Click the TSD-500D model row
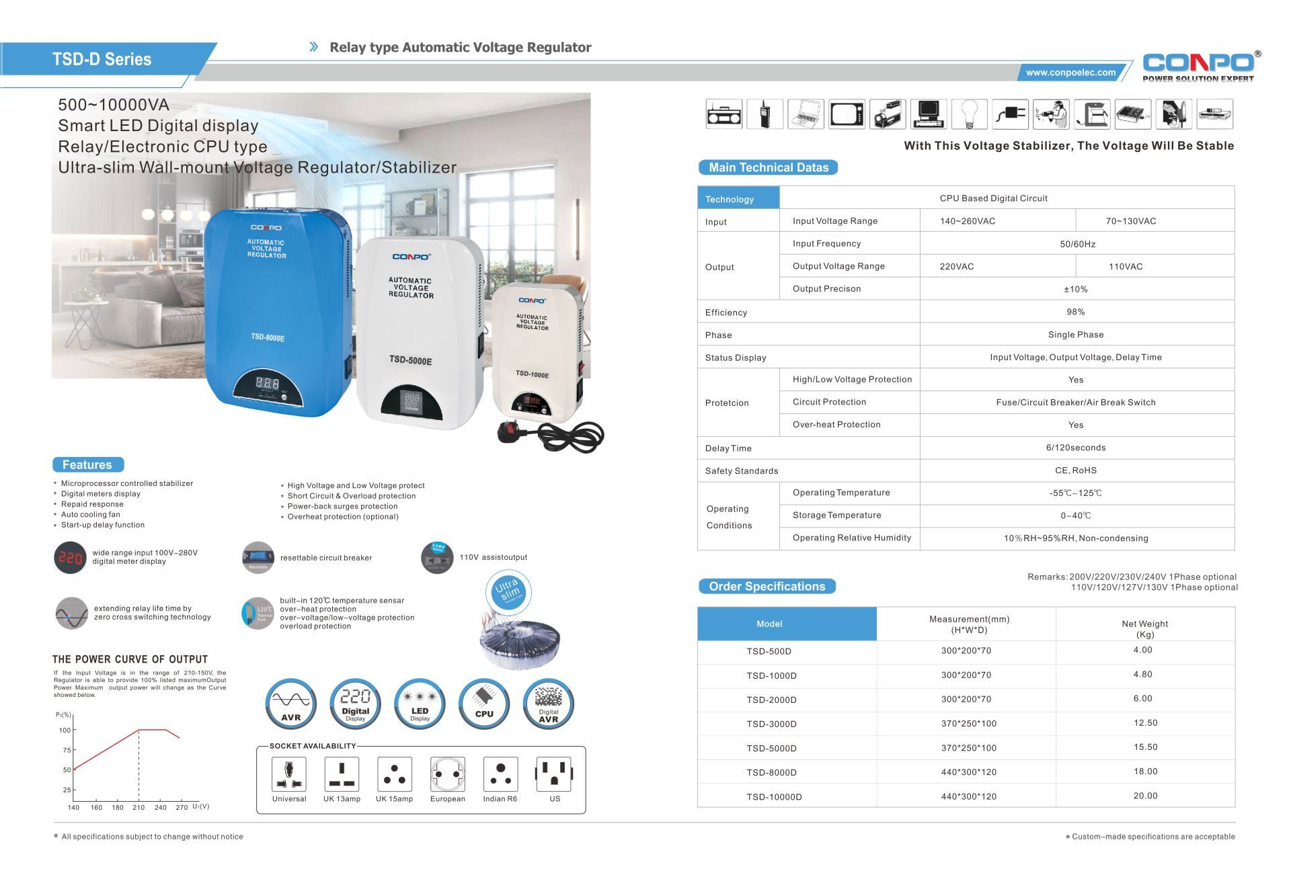Screen dimensions: 1291x875 point(966,651)
